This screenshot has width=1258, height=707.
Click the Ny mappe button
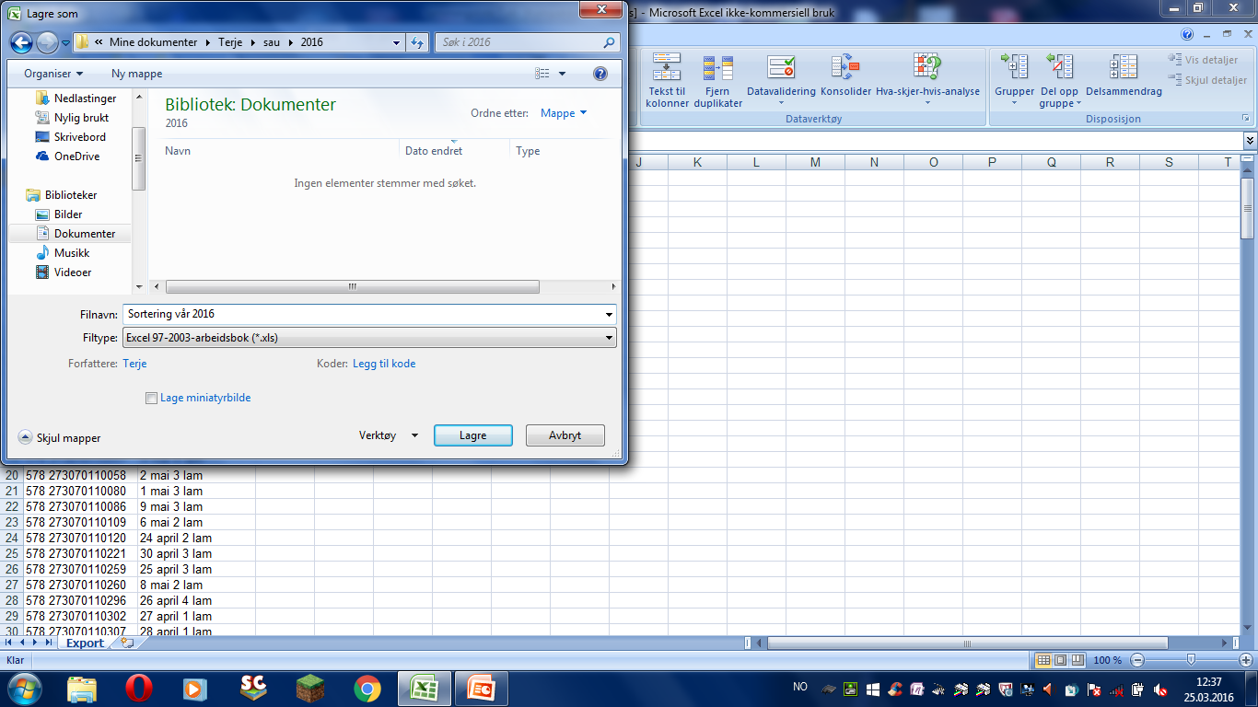[137, 74]
